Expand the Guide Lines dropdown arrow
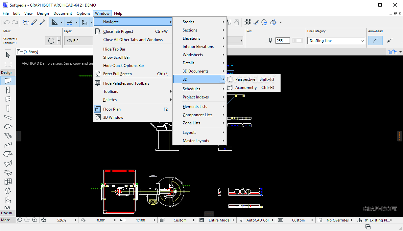 (x=61, y=22)
